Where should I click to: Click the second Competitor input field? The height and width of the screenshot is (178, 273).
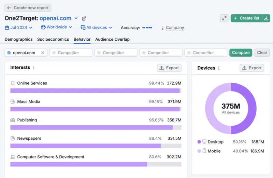tap(116, 53)
